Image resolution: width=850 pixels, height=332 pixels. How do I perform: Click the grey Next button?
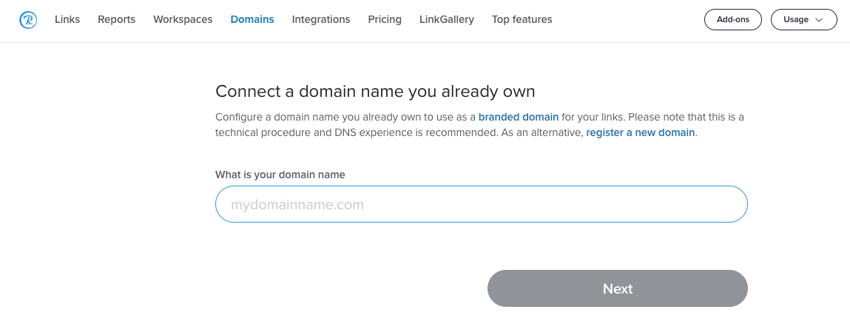click(618, 288)
